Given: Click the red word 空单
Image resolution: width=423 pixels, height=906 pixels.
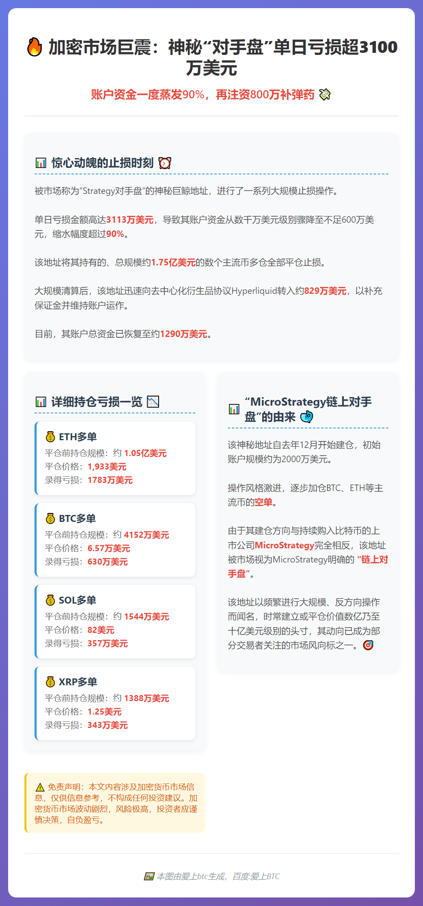Looking at the screenshot, I should click(264, 502).
